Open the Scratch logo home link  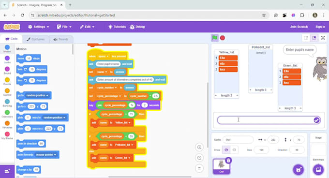(12, 27)
